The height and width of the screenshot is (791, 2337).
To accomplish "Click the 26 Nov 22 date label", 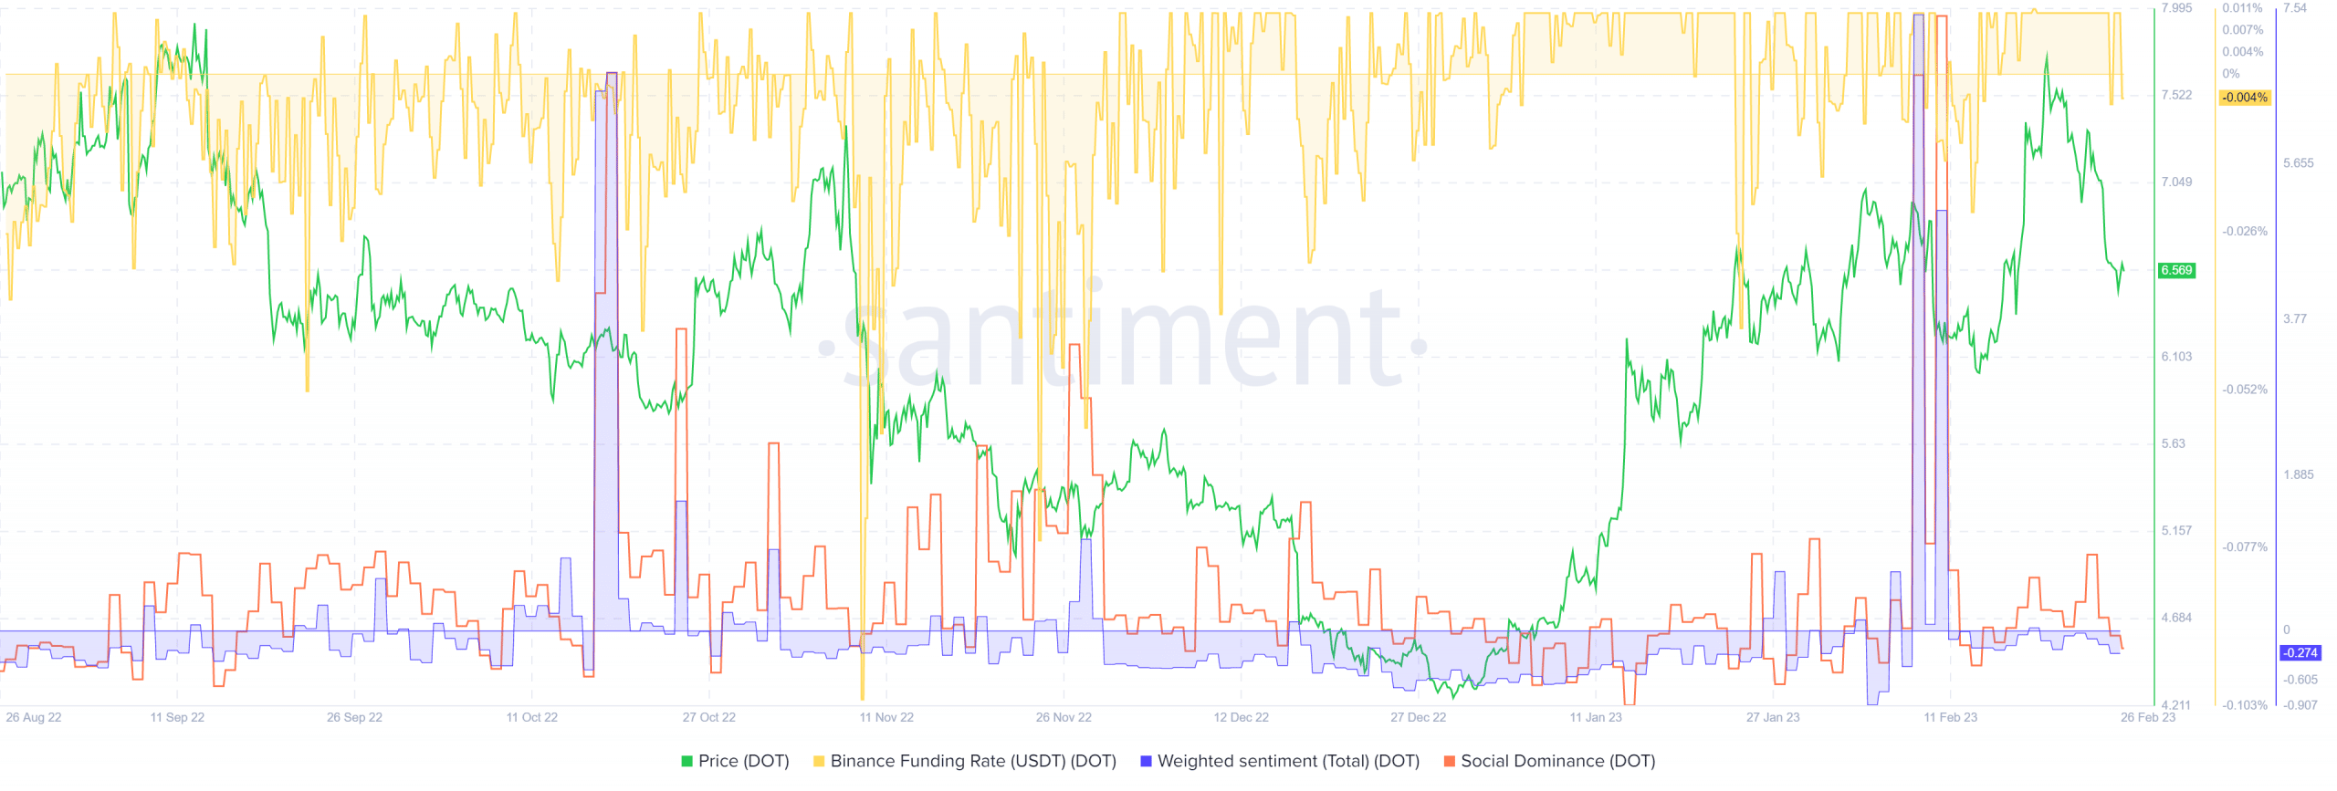I will click(1063, 717).
